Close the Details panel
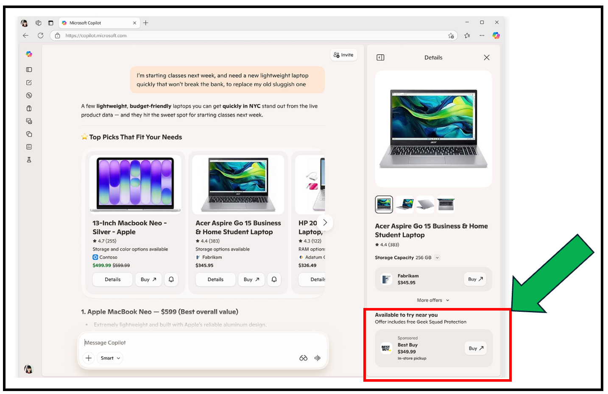The width and height of the screenshot is (608, 394). click(487, 58)
